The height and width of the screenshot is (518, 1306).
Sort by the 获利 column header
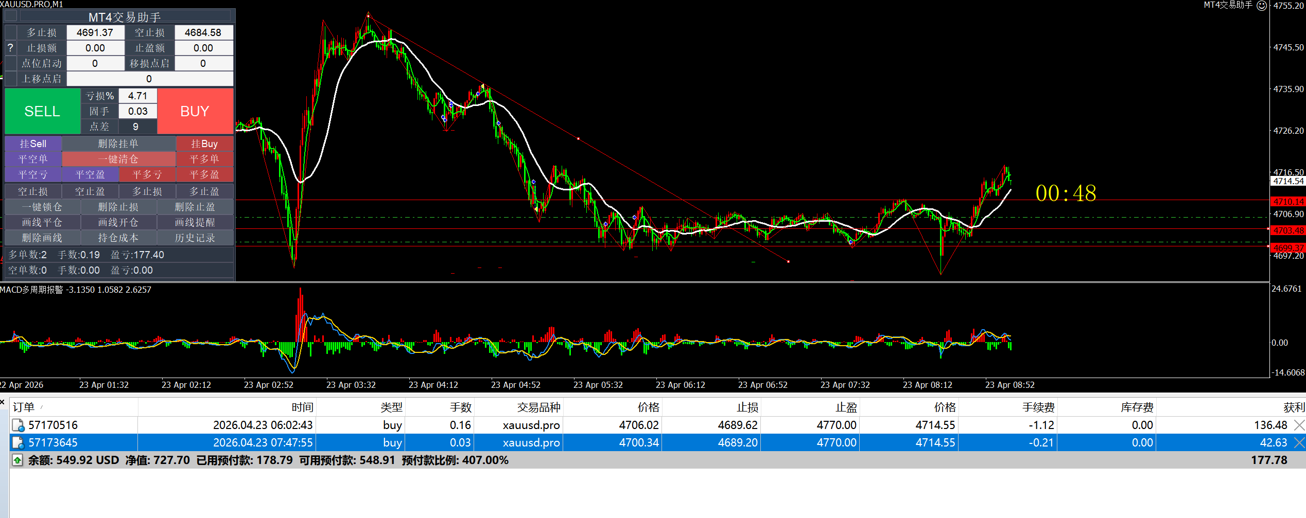click(1231, 407)
